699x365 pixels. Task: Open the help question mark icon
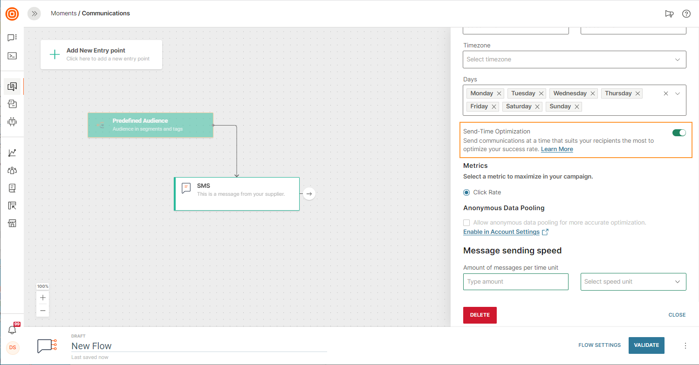(686, 13)
